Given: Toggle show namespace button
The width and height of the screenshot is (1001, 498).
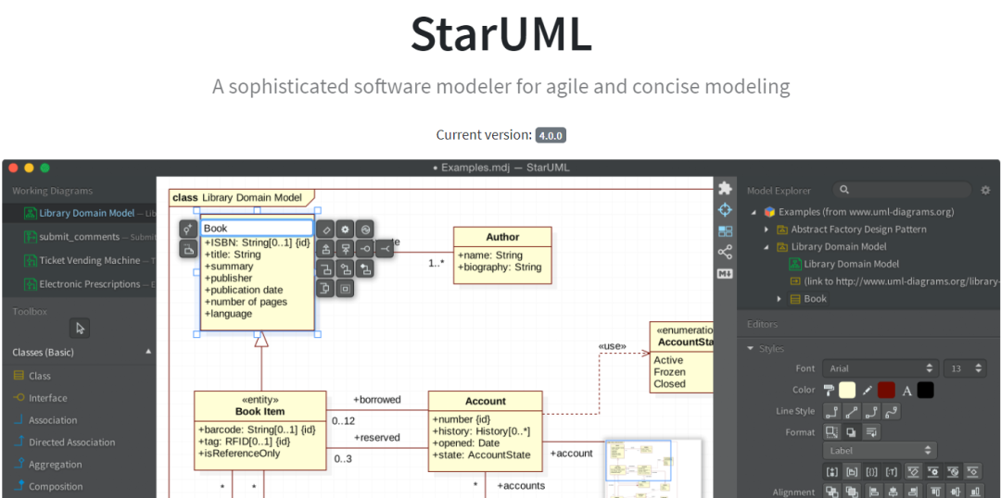Looking at the screenshot, I should click(851, 472).
